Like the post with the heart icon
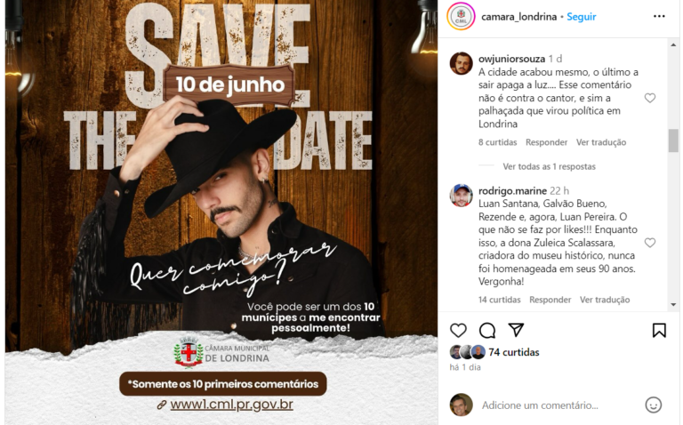683x425 pixels. coord(458,331)
